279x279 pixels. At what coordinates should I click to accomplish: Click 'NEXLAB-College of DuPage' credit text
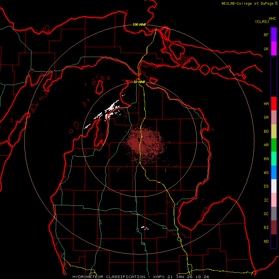coord(248,3)
